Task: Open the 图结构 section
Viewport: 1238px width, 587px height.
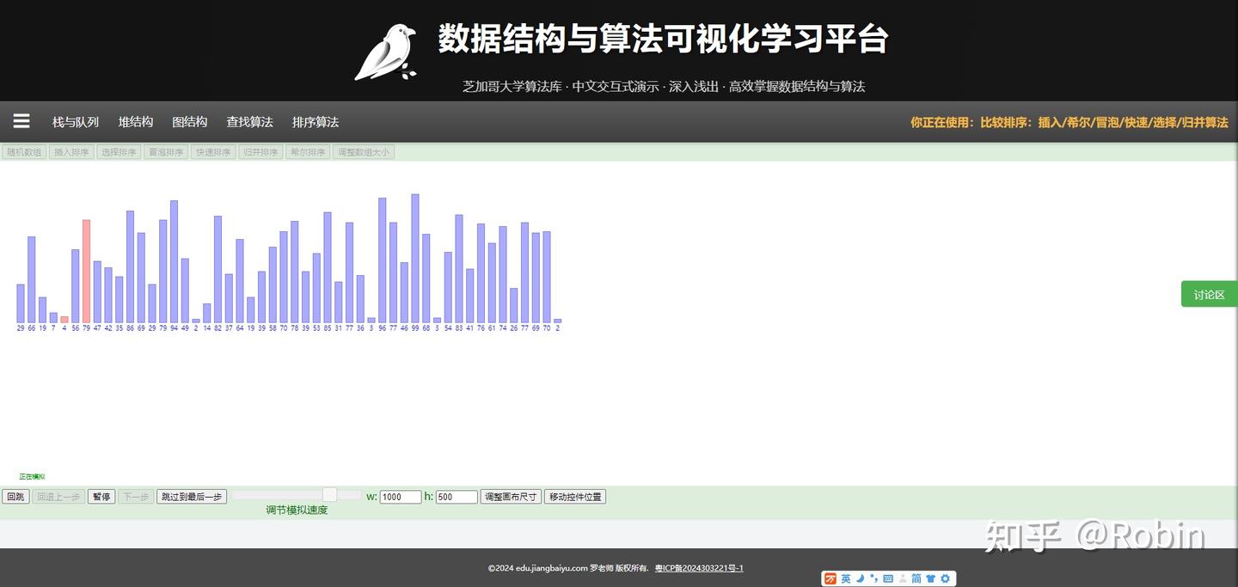Action: 190,121
